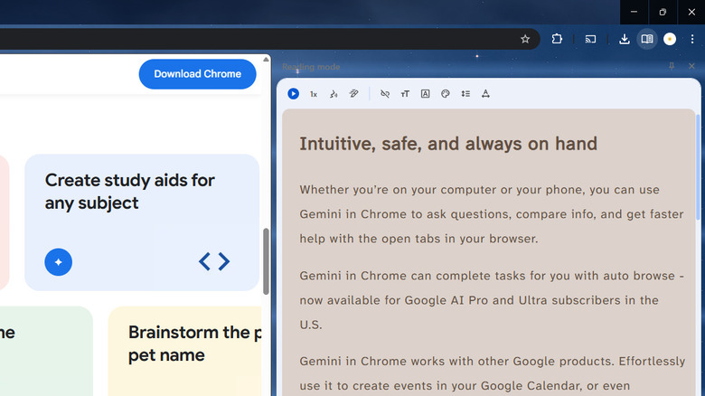Click paragraph starting 'Whether you're on your computer'
Screen dimensions: 705x396
point(492,214)
